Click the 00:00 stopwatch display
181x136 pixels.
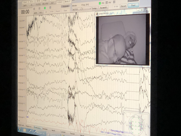click(25, 12)
